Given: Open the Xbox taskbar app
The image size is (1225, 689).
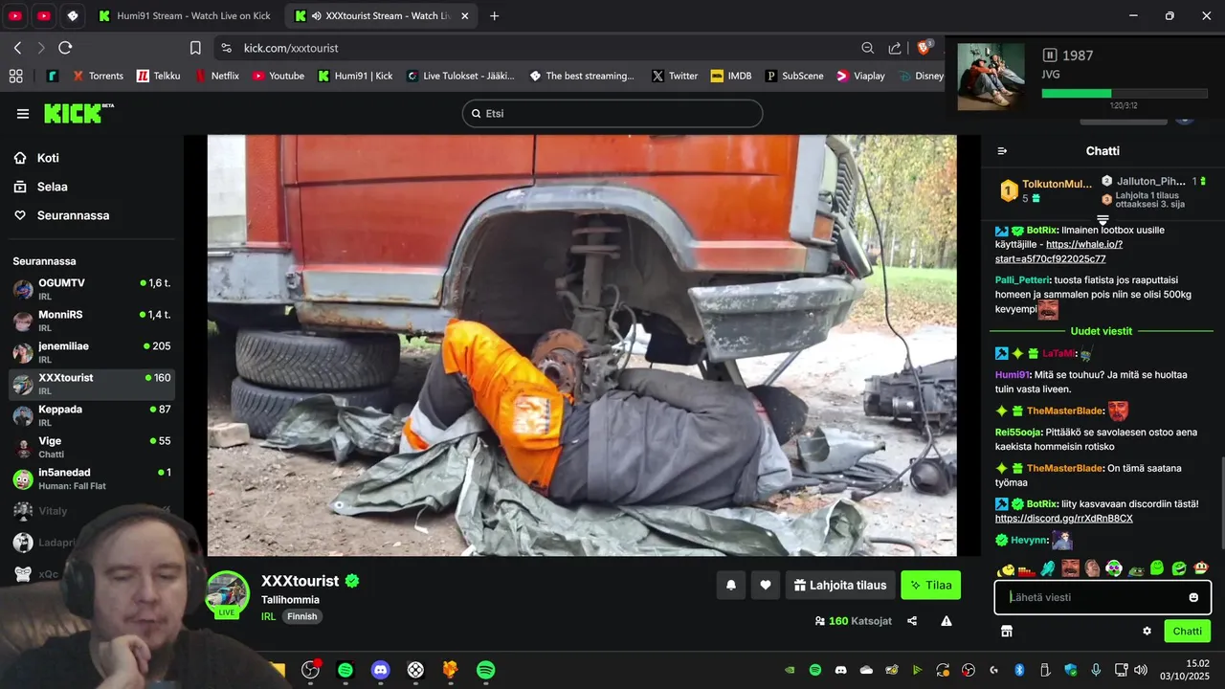Looking at the screenshot, I should tap(415, 670).
